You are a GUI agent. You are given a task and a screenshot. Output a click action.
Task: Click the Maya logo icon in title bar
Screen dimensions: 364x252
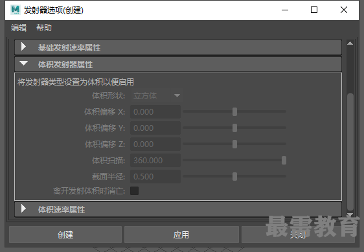click(16, 10)
